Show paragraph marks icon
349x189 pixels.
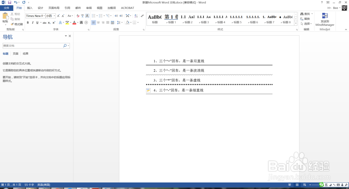point(142,16)
